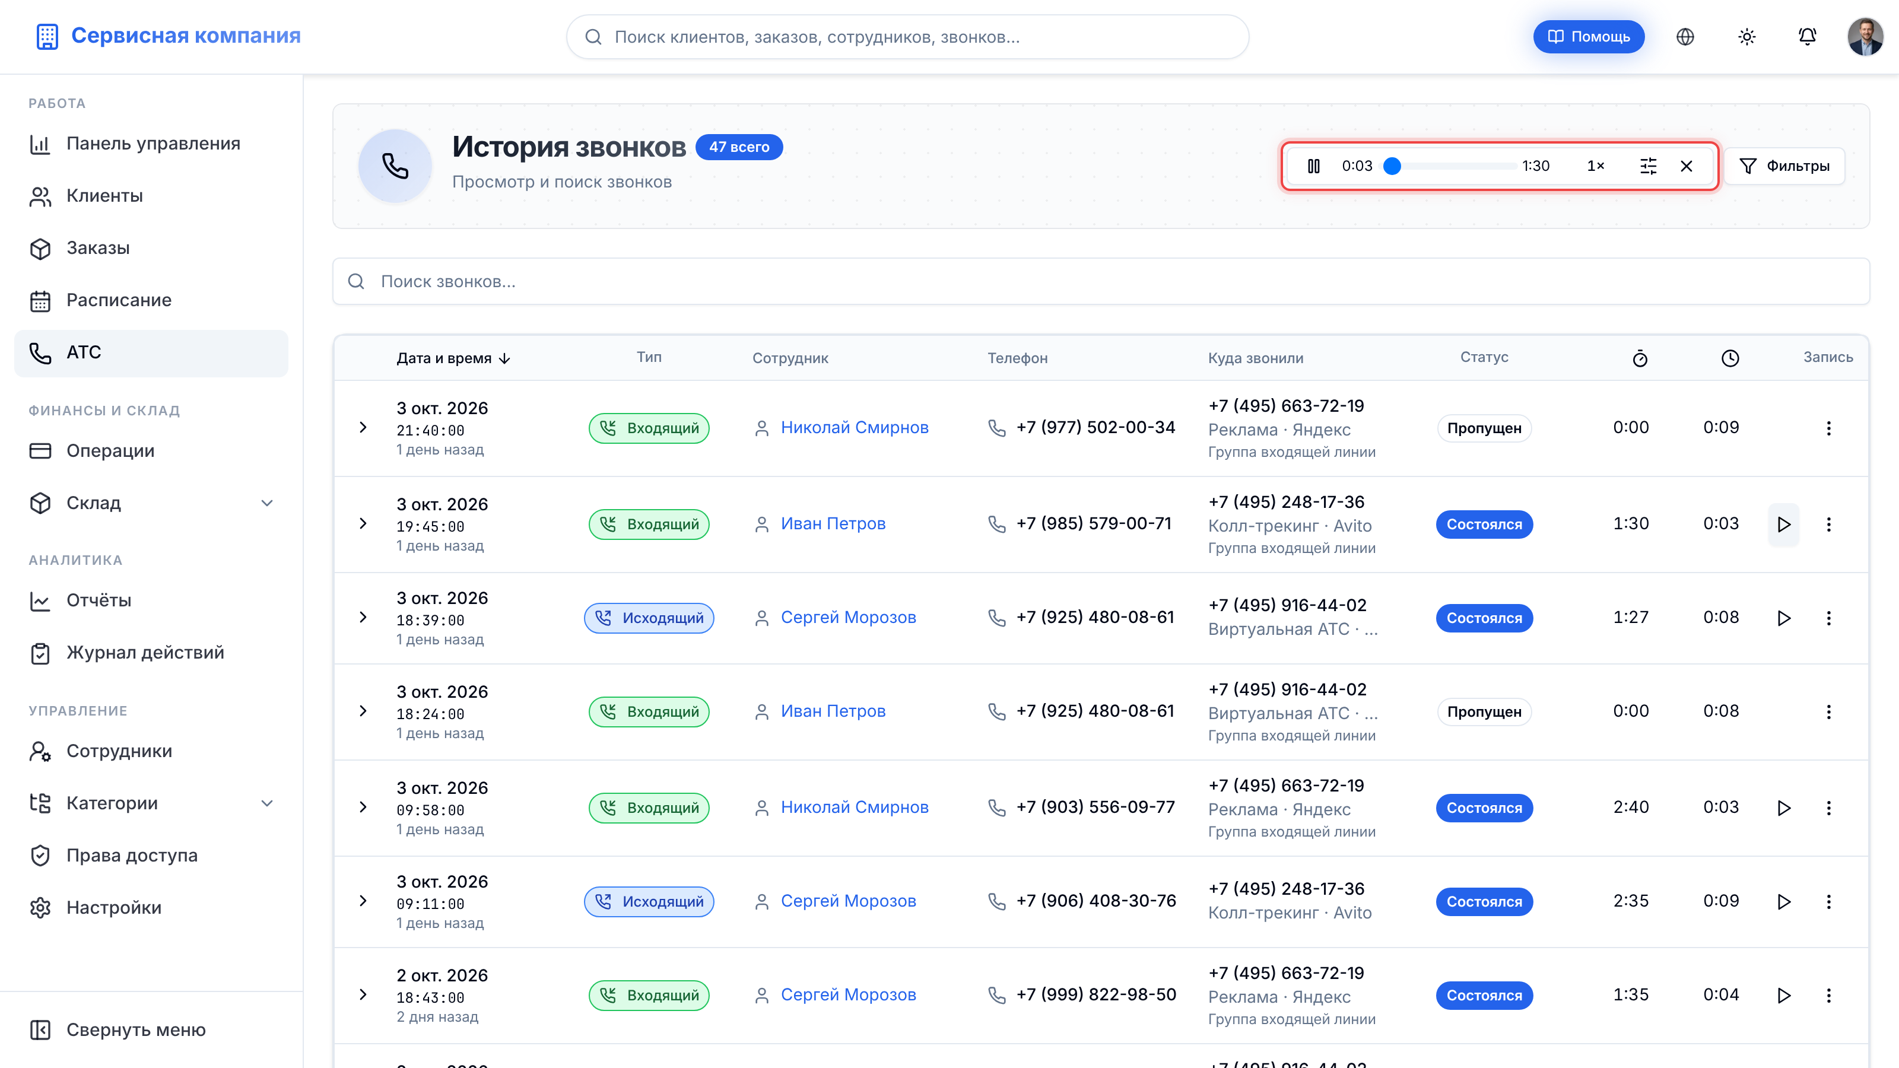Viewport: 1899px width, 1068px height.
Task: Expand the 18:39:00 call row
Action: click(363, 617)
